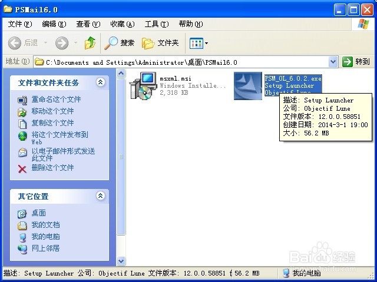
Task: Click the sidebar scrollbar up arrow
Action: (121, 73)
